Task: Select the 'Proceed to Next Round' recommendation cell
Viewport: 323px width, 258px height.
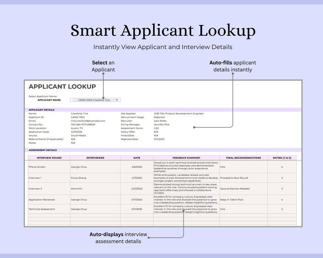Action: pyautogui.click(x=244, y=178)
